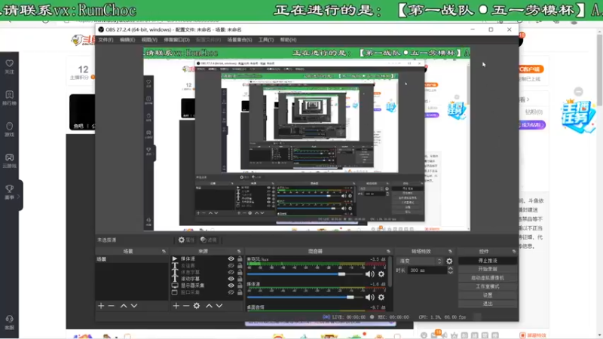Image resolution: width=603 pixels, height=339 pixels.
Task: Add a new scene with plus icon
Action: [101, 306]
